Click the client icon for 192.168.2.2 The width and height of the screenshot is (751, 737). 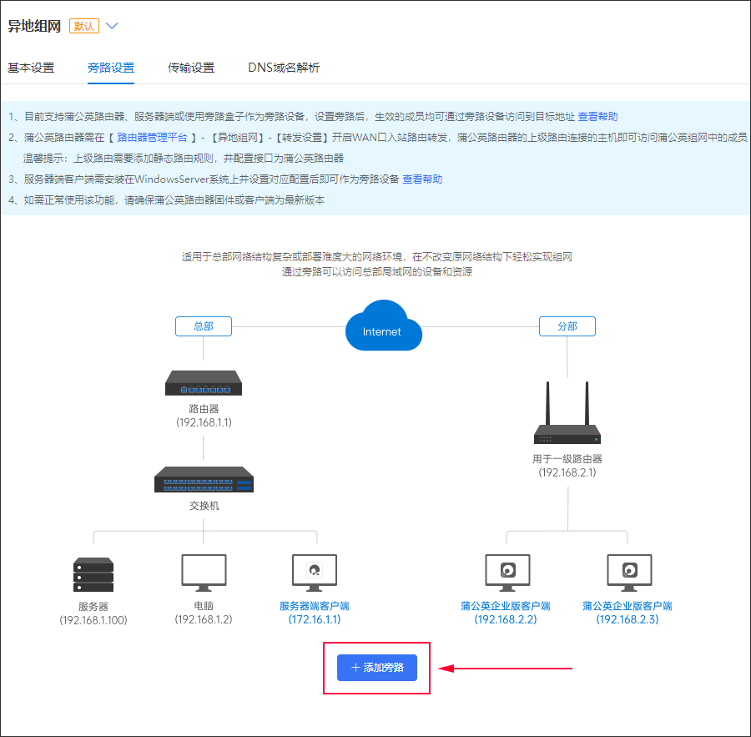507,573
